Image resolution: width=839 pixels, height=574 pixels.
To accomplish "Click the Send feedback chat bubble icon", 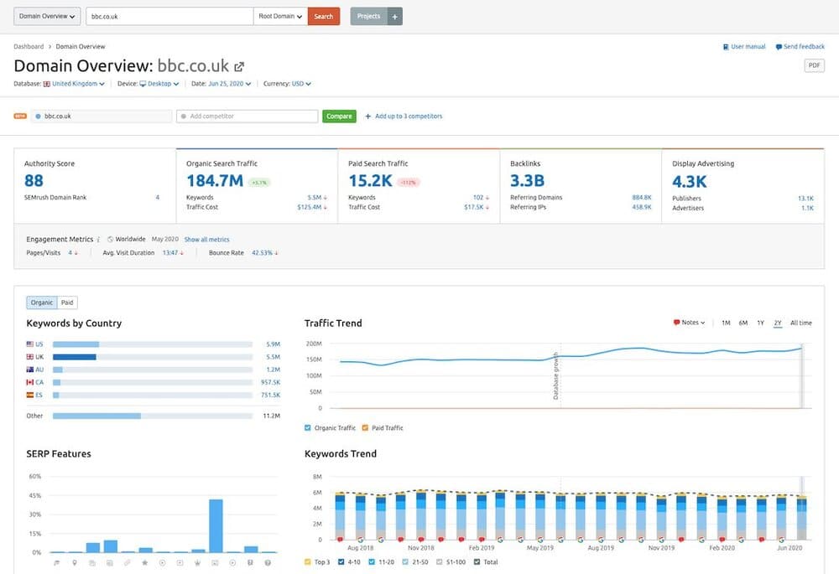I will coord(779,47).
